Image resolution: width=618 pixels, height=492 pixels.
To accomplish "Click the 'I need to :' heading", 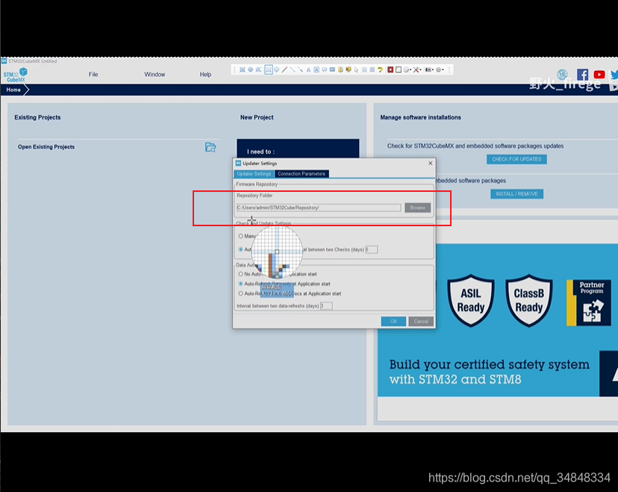I will (x=261, y=152).
